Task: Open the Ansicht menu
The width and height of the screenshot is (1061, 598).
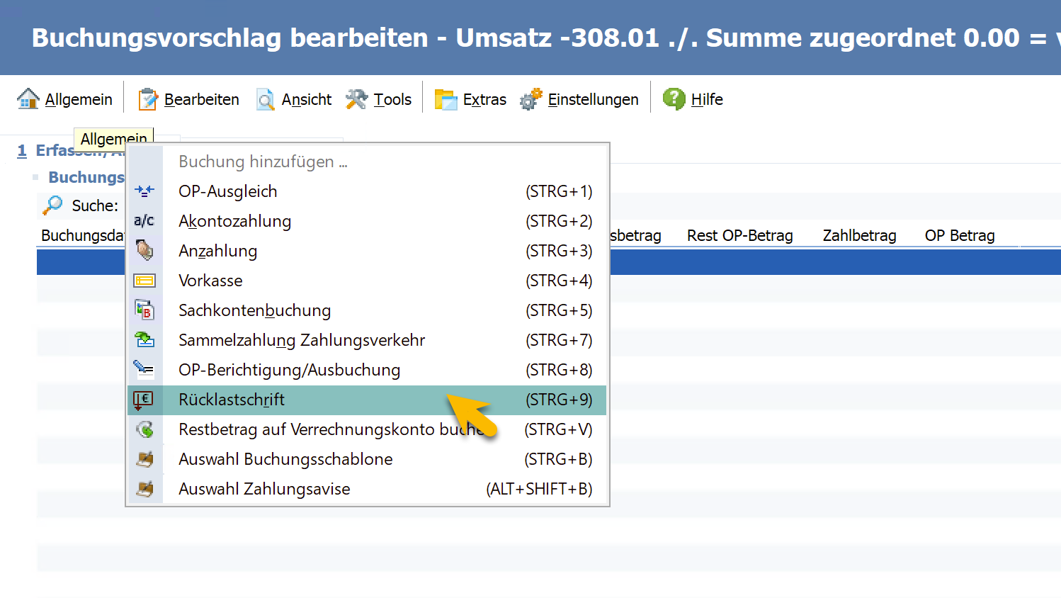Action: point(295,99)
